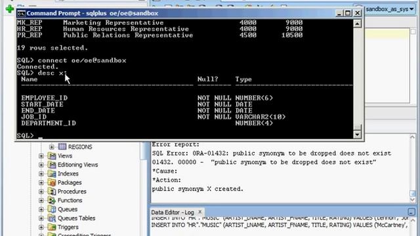Expand the Functions node
Viewport: 420px width, 236px height.
coord(41,201)
